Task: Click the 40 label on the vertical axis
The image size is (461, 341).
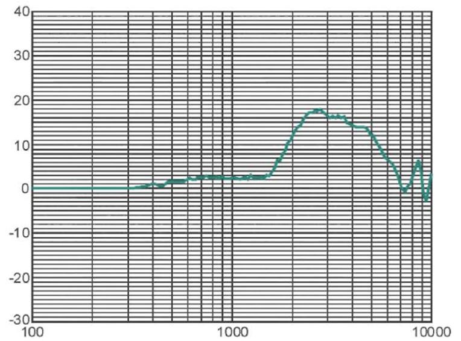Action: click(x=21, y=10)
